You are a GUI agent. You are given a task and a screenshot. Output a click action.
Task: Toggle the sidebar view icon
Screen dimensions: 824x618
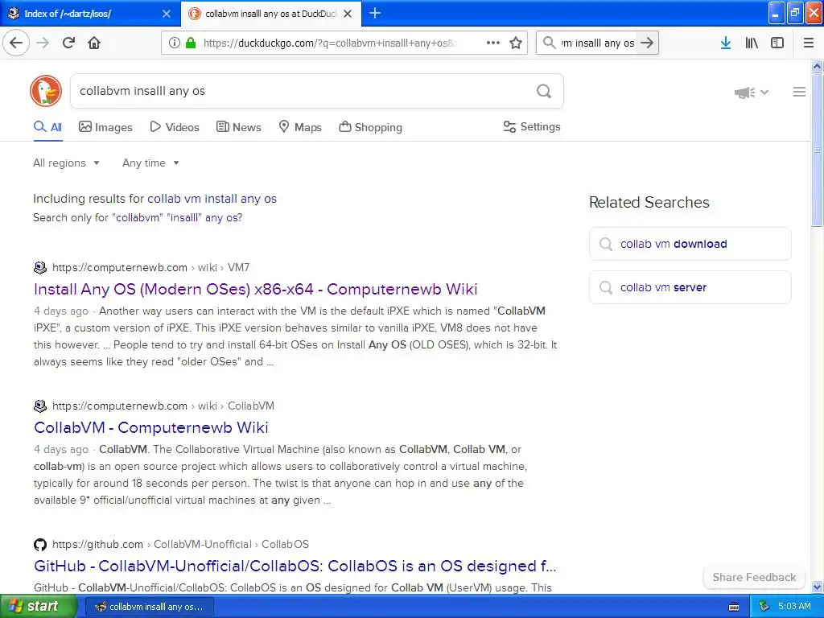point(777,43)
